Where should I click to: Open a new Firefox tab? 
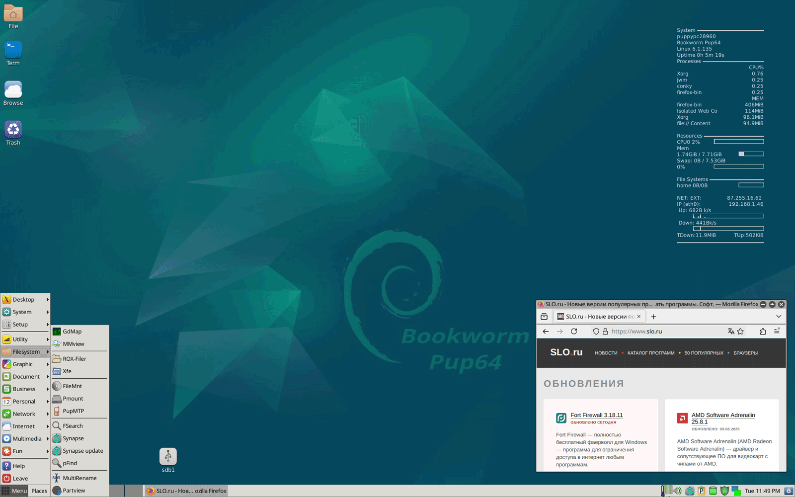point(653,317)
